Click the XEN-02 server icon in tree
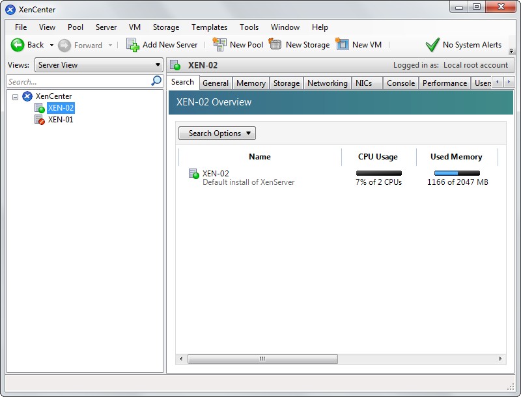This screenshot has height=397, width=521. click(40, 108)
